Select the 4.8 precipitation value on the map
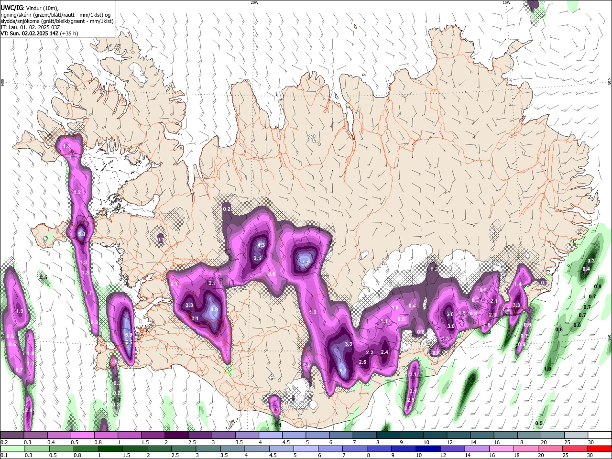 point(214,309)
